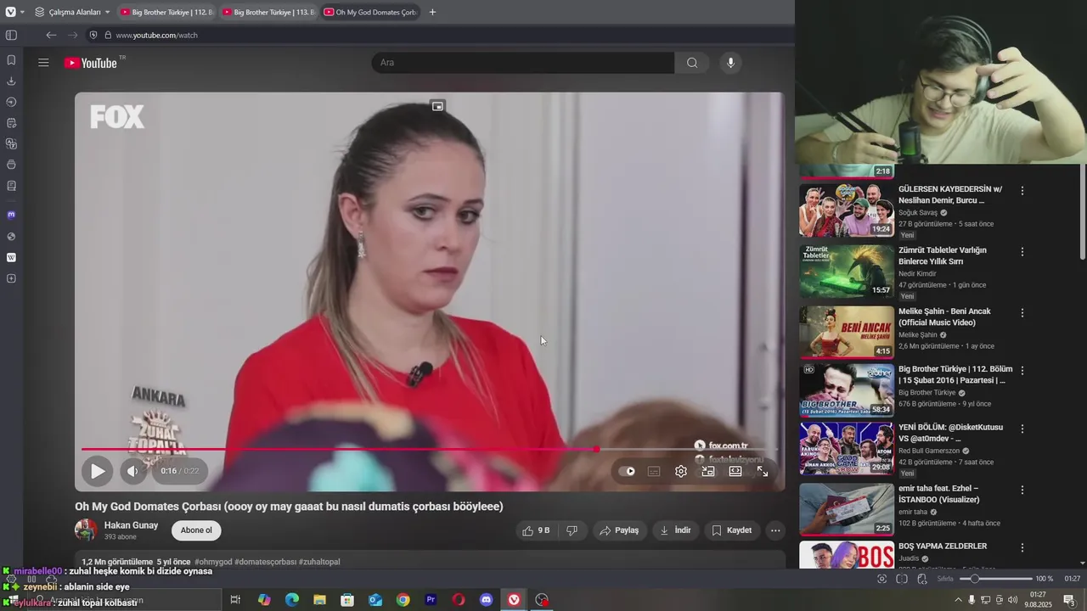Image resolution: width=1087 pixels, height=611 pixels.
Task: Click the capture page camera icon
Action: [x=881, y=579]
